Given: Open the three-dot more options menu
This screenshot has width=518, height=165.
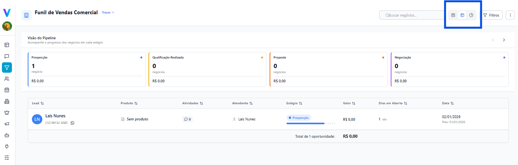Looking at the screenshot, I should pyautogui.click(x=510, y=15).
